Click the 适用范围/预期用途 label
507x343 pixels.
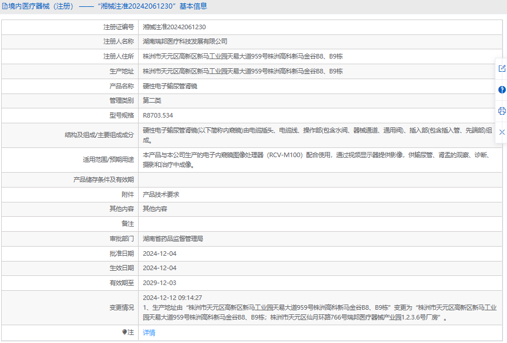108,159
